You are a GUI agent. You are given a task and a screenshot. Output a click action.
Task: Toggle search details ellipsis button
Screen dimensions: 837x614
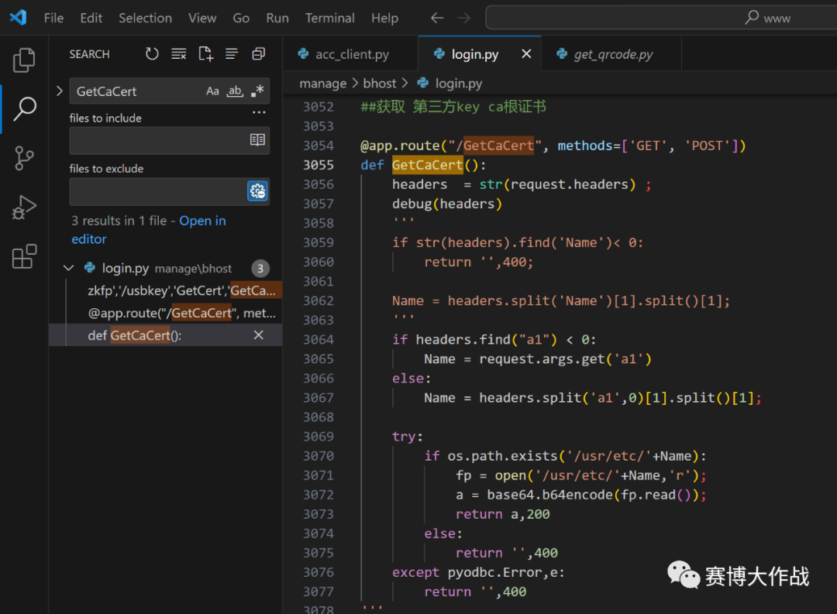click(x=259, y=112)
